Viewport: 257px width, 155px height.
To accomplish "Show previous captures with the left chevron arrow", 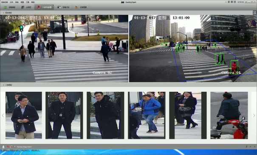I will click(x=3, y=116).
